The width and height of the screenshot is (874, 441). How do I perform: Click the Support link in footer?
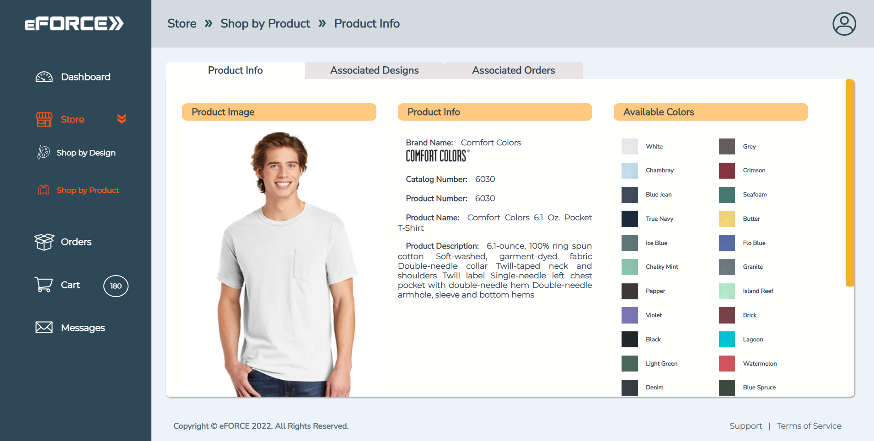(745, 426)
